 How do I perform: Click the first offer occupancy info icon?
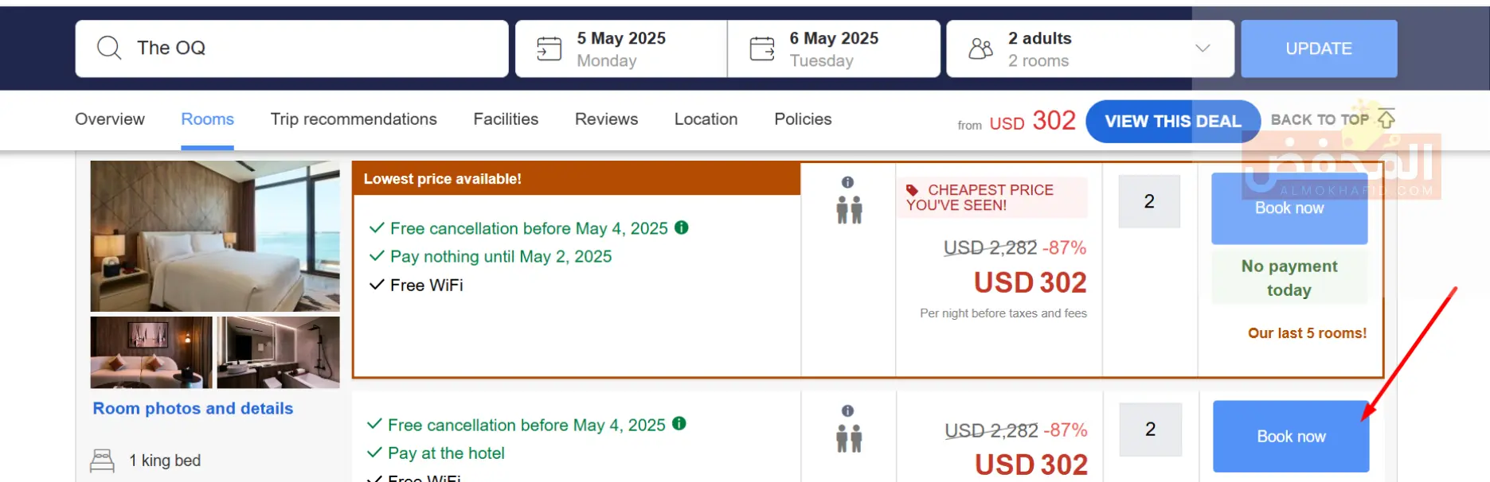click(848, 182)
